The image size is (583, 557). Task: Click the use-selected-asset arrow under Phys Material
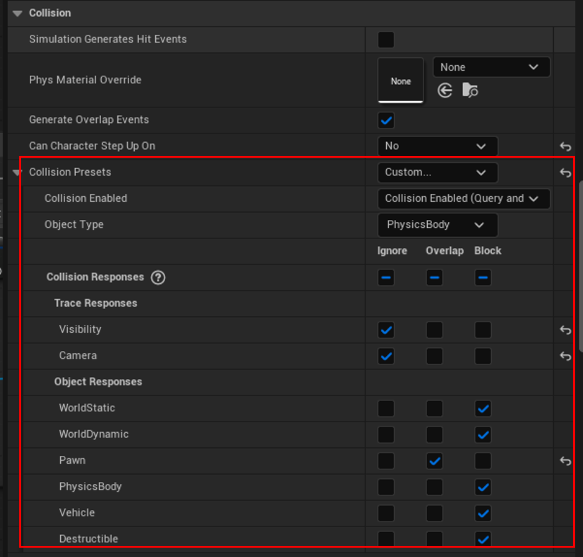tap(445, 91)
